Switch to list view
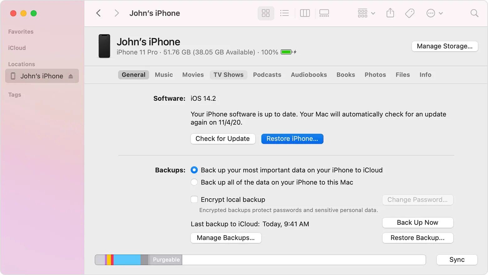The width and height of the screenshot is (488, 275). tap(284, 13)
